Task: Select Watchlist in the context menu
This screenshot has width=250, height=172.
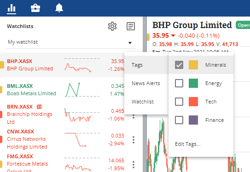Action: (x=146, y=102)
